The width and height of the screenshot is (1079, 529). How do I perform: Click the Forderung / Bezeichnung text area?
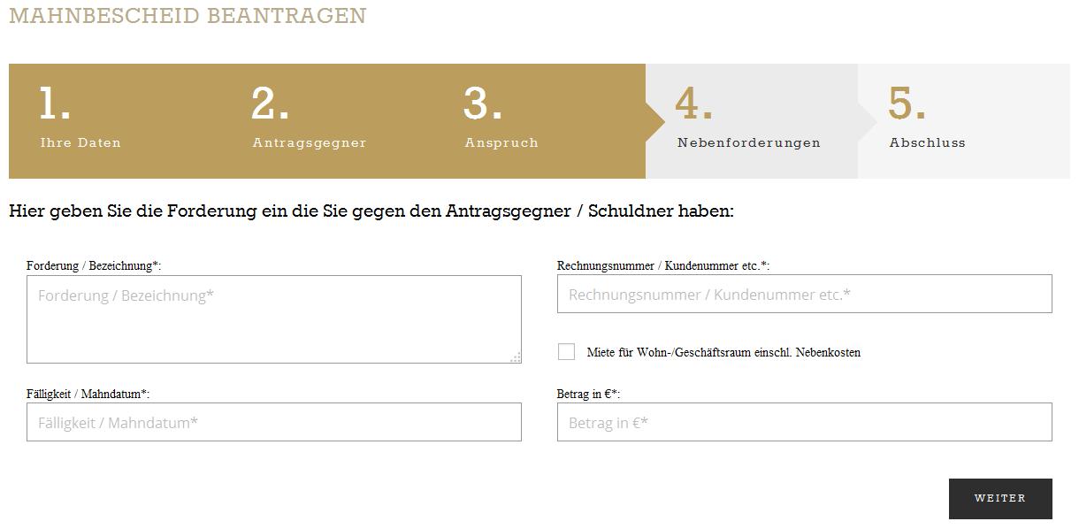click(x=273, y=319)
